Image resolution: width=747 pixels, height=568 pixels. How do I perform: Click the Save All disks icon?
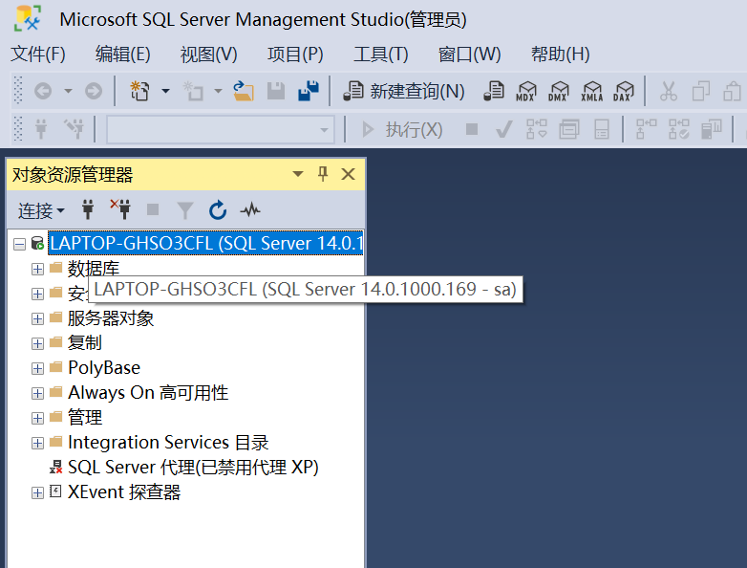pos(309,91)
